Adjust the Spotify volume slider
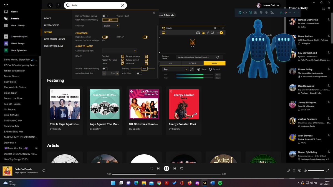This screenshot has height=187, width=333. [316, 171]
